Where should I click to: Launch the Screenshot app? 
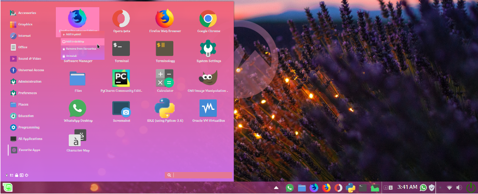(x=121, y=111)
